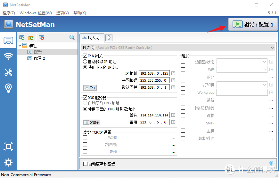This screenshot has height=178, width=279.
Task: Click the Workgroup text field
Action: (x=242, y=93)
